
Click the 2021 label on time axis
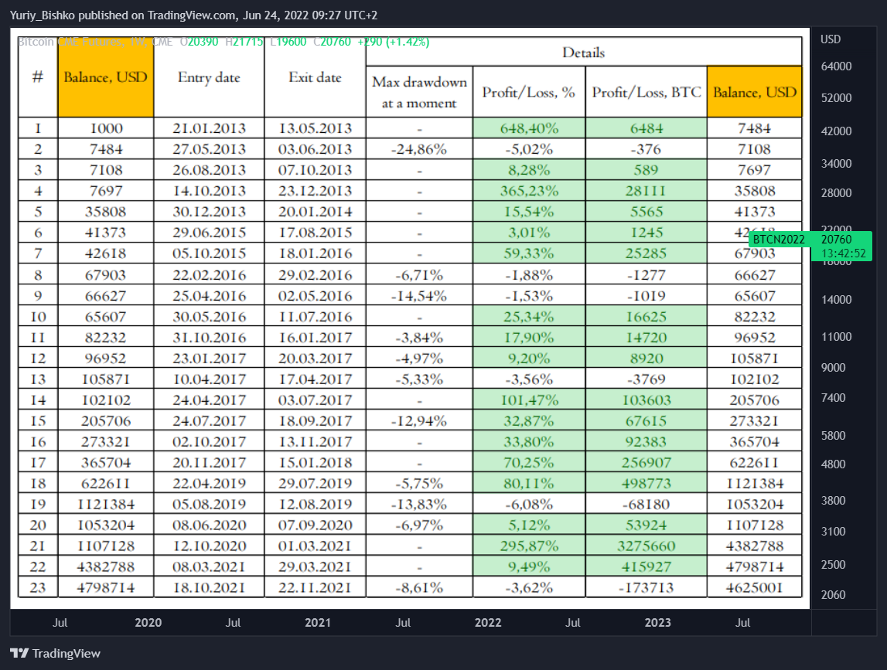click(318, 623)
